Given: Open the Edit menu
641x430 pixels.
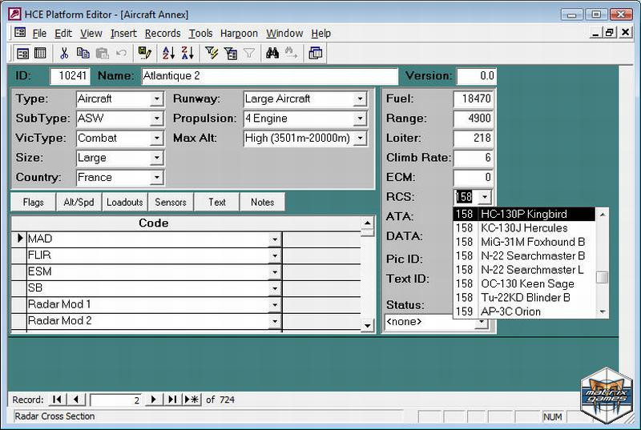Looking at the screenshot, I should point(63,33).
